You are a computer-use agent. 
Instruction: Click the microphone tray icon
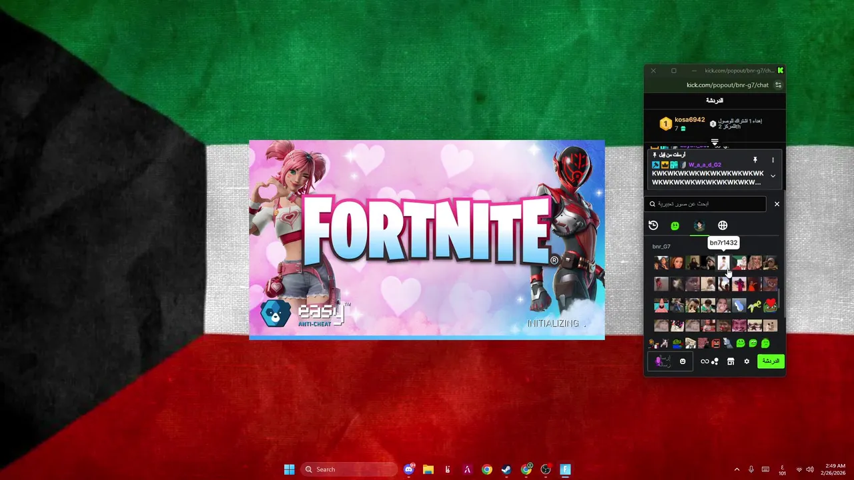pos(751,469)
